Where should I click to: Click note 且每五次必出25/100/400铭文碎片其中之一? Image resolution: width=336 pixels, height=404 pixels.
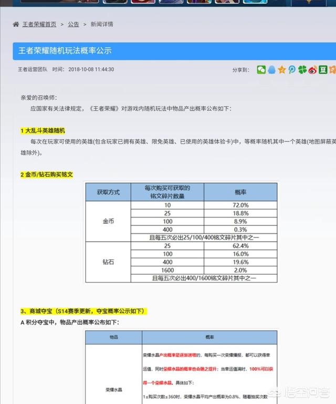tap(204, 237)
